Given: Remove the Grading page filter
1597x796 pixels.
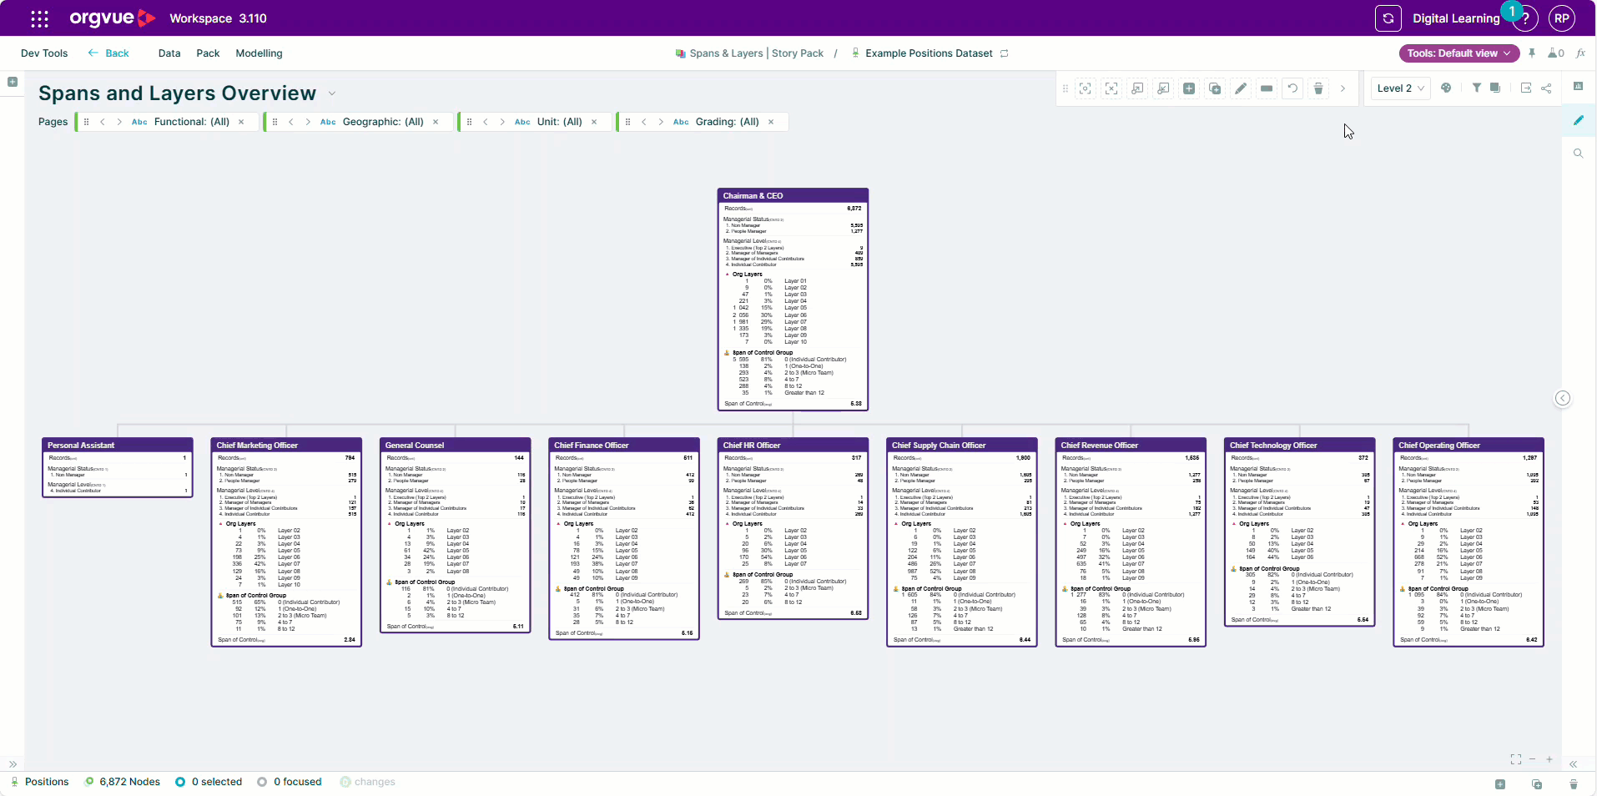Looking at the screenshot, I should coord(771,122).
